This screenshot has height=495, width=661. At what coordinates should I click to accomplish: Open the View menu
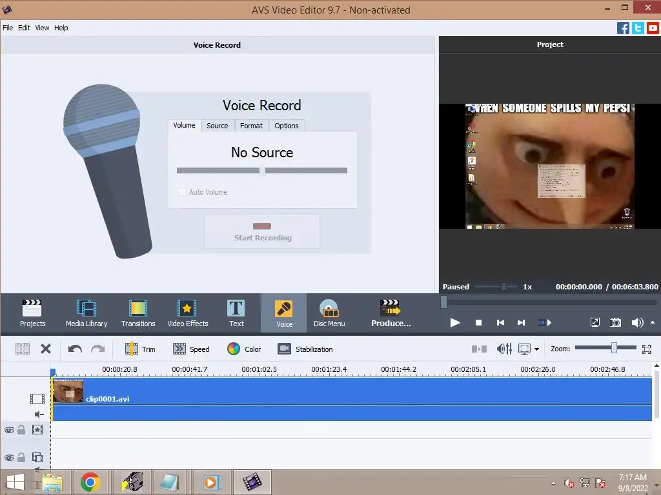click(x=42, y=28)
